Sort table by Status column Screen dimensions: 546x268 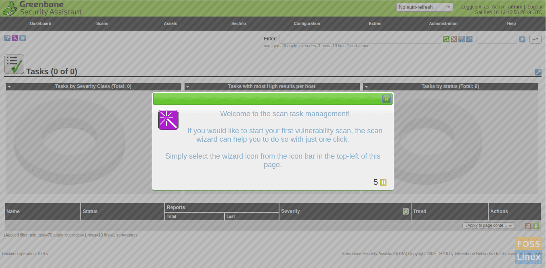point(90,211)
